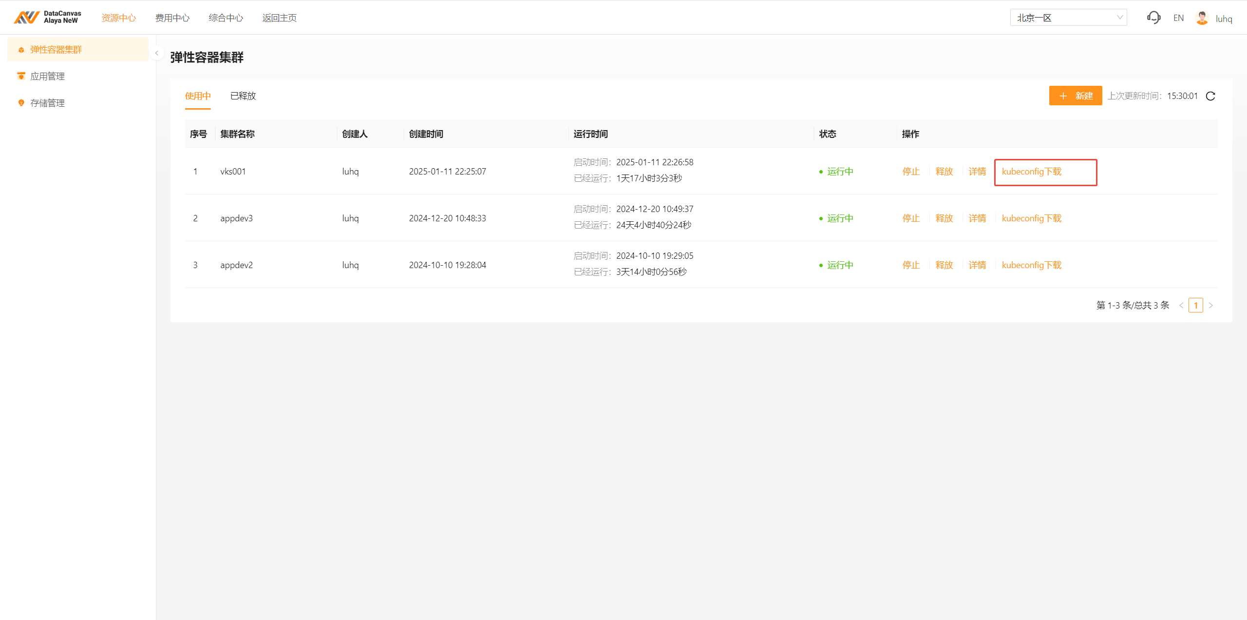This screenshot has width=1247, height=620.
Task: Go to the next page arrow
Action: click(x=1211, y=306)
